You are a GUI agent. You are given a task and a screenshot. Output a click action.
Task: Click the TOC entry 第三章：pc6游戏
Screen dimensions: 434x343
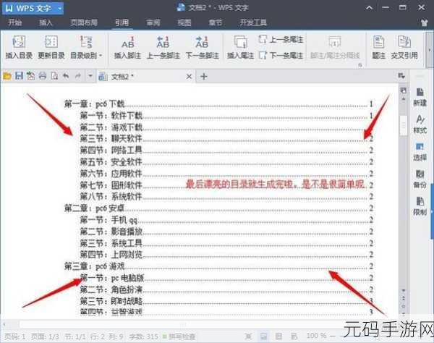(x=218, y=266)
